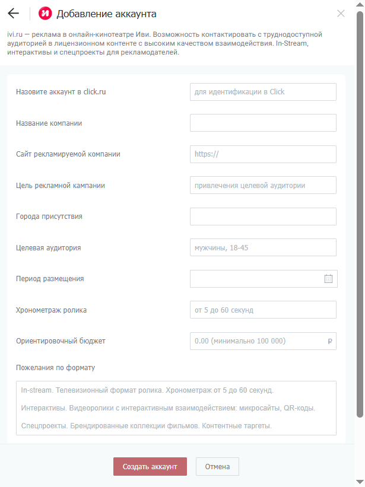This screenshot has height=487, width=365.
Task: Click the cities of presence field
Action: tap(263, 217)
